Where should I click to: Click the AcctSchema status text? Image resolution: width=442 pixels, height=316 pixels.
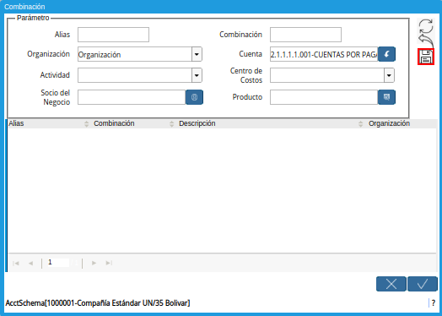pos(98,303)
